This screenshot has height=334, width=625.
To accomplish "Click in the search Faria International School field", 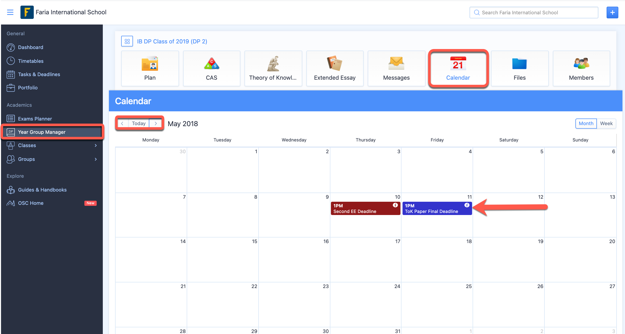I will [x=534, y=13].
